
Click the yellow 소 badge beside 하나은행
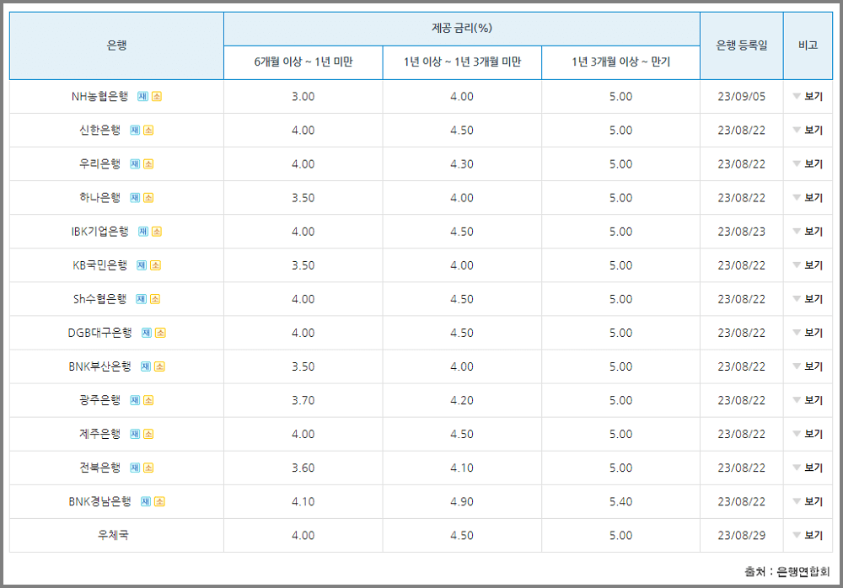148,198
